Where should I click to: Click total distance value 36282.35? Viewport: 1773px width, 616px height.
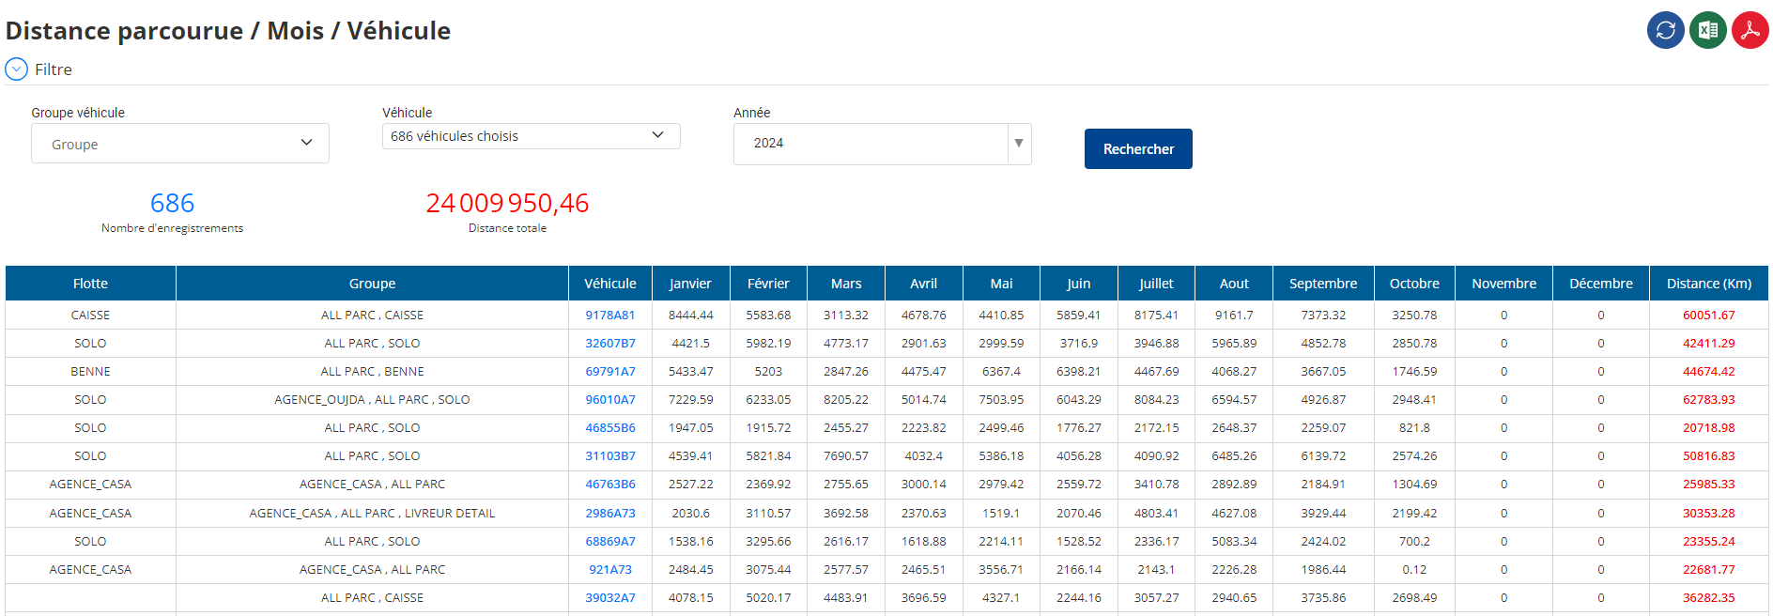[1709, 598]
